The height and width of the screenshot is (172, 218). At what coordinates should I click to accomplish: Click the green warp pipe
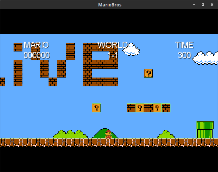tap(205, 130)
